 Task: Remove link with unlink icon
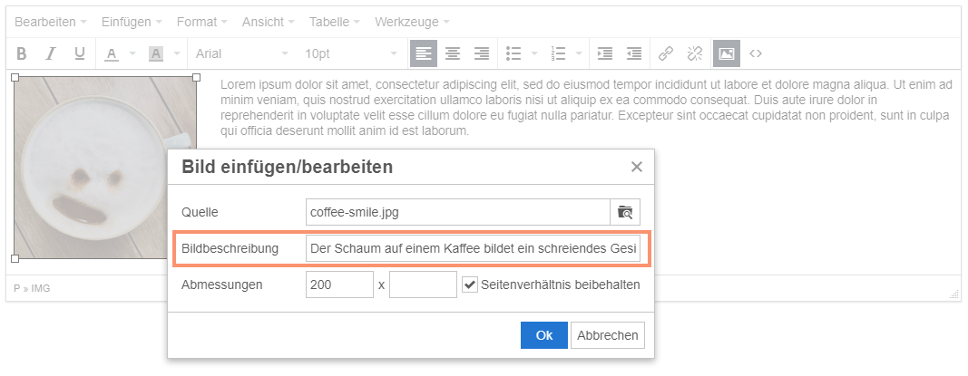pos(695,53)
